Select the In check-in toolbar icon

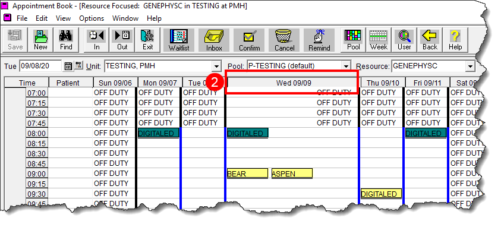[x=96, y=40]
